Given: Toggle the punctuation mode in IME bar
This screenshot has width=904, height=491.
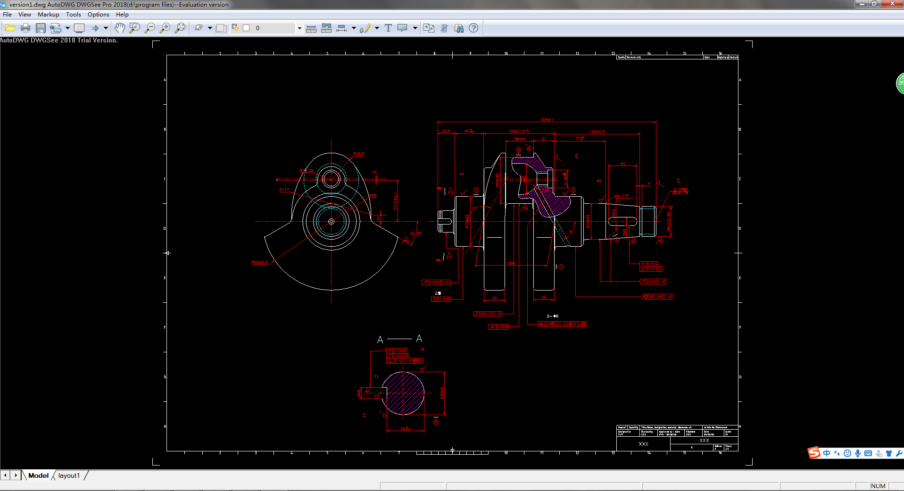Looking at the screenshot, I should click(x=837, y=453).
